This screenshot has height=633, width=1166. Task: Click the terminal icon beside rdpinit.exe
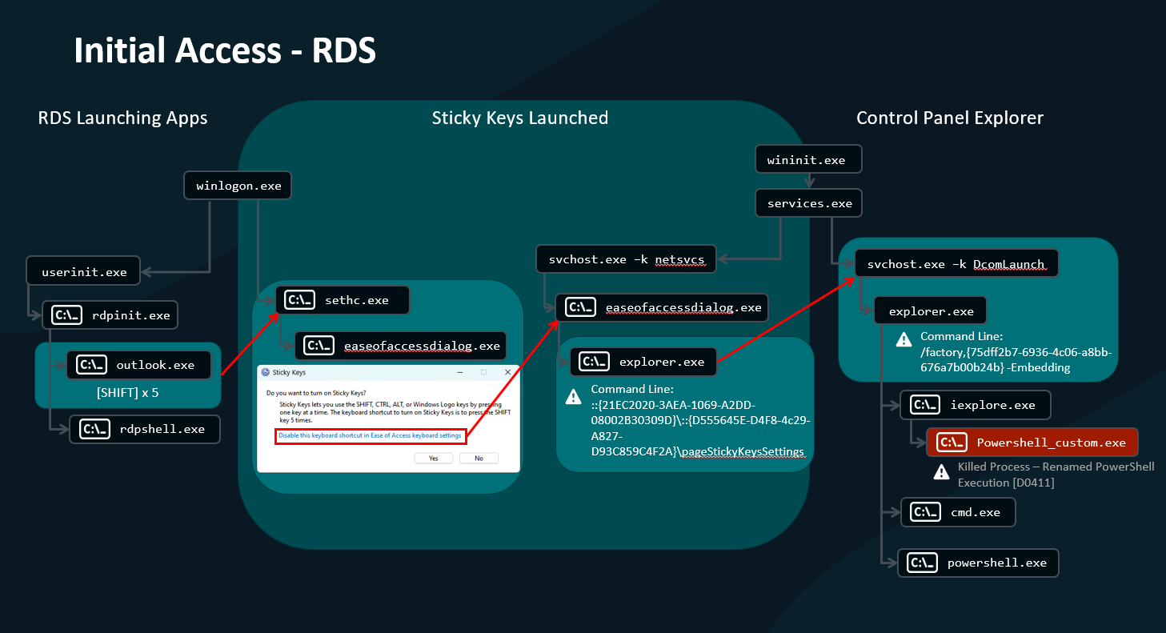[x=66, y=315]
